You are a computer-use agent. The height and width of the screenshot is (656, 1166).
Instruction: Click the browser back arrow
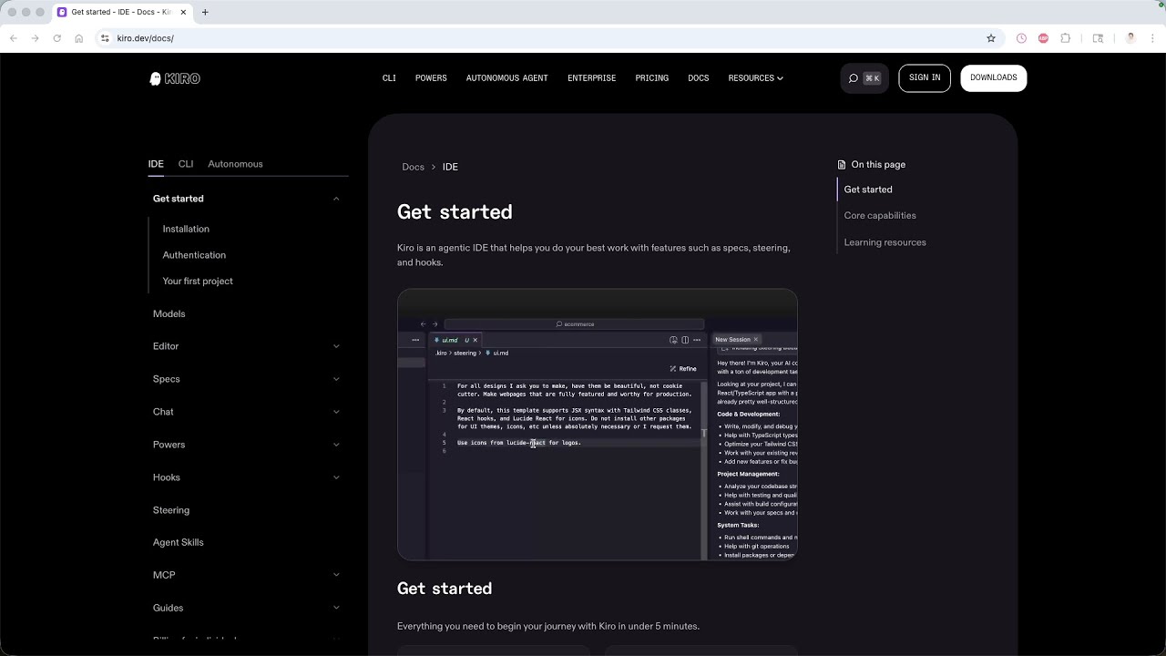click(14, 38)
